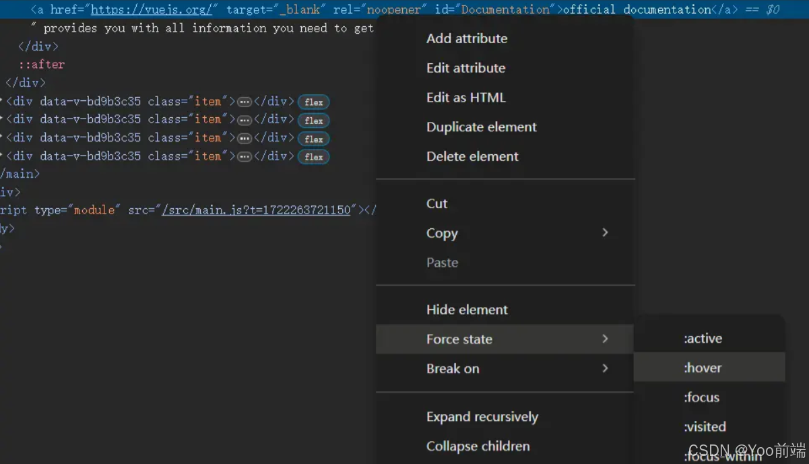Follow the https://vuejs.org/ href link

point(152,9)
